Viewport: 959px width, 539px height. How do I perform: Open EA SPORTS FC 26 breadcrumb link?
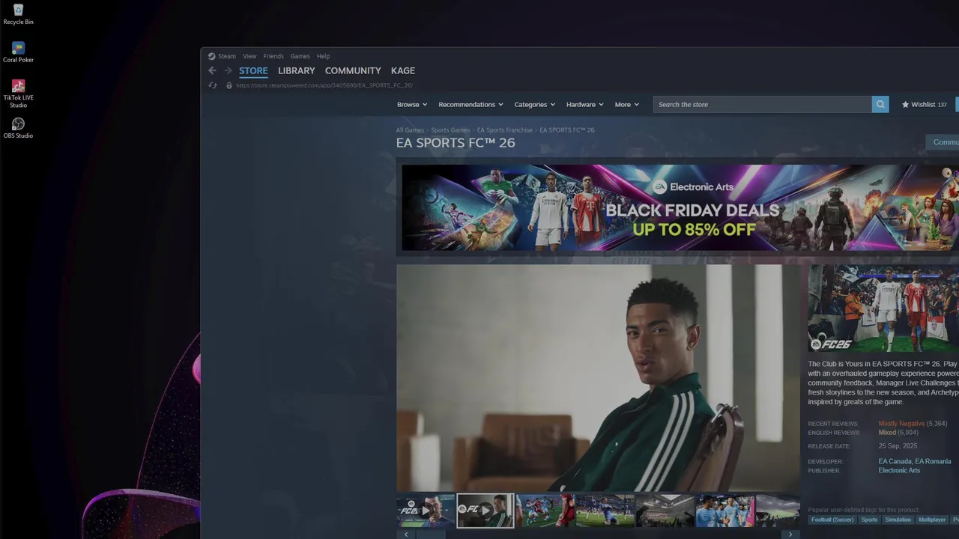[567, 130]
